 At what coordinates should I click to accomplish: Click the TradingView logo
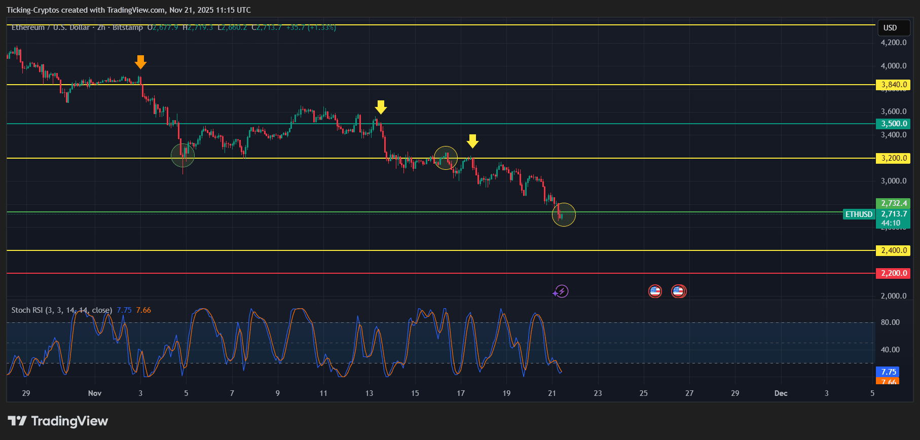58,421
